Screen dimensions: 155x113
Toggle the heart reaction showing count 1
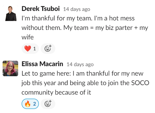[x=30, y=49]
